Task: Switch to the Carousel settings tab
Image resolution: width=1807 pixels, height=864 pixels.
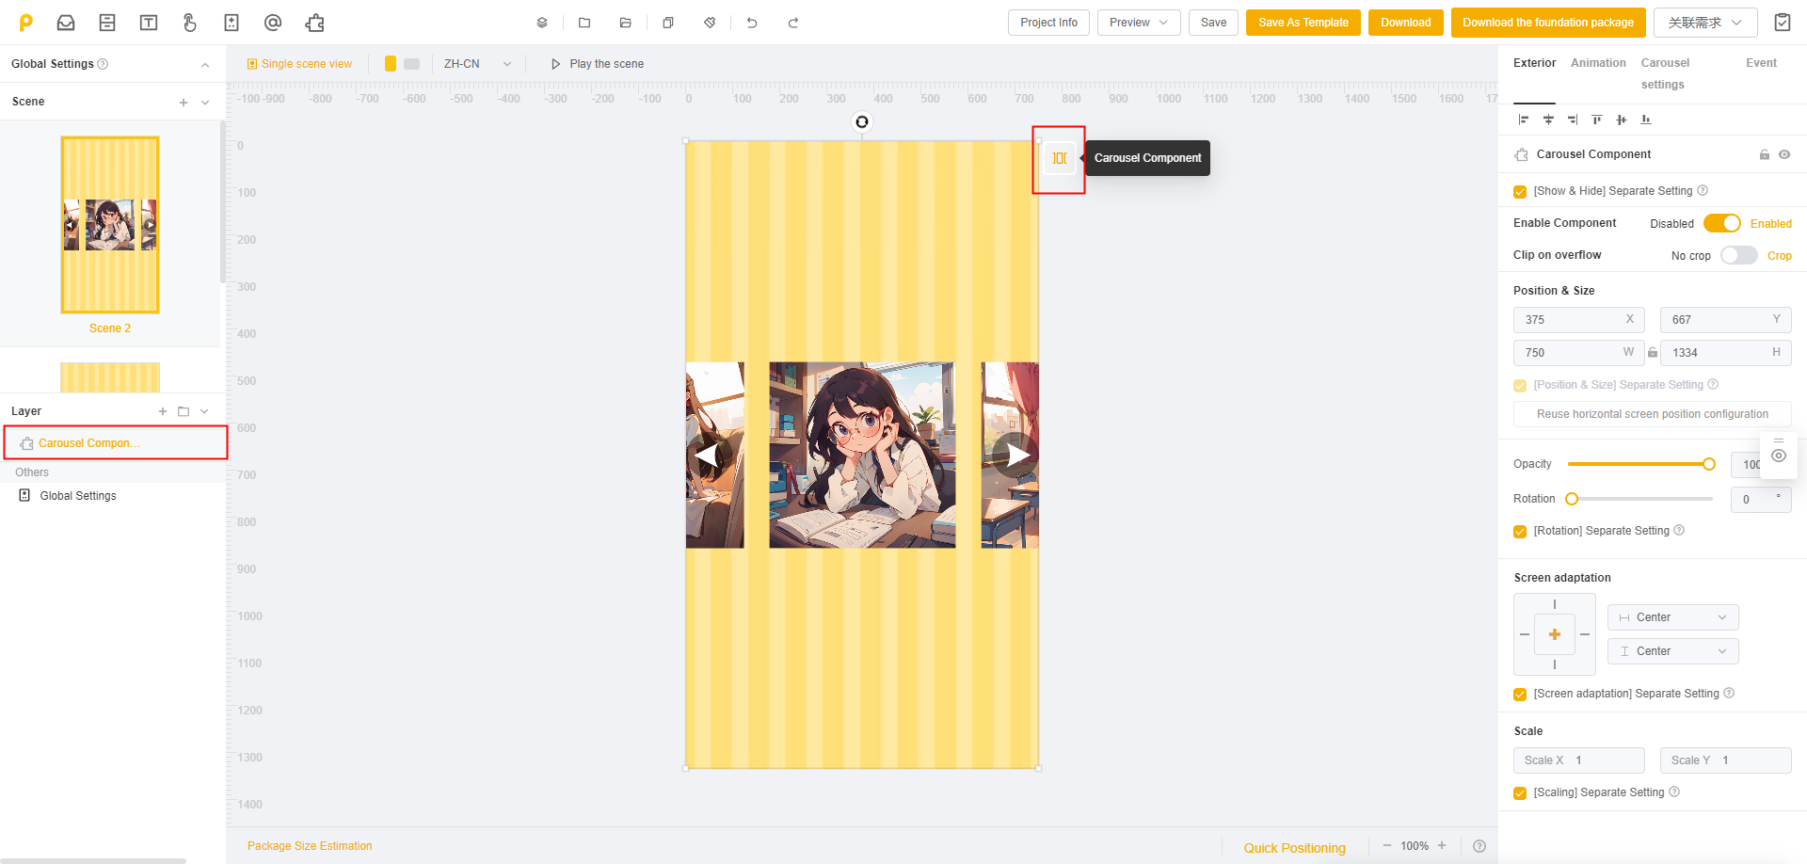Action: pyautogui.click(x=1665, y=73)
